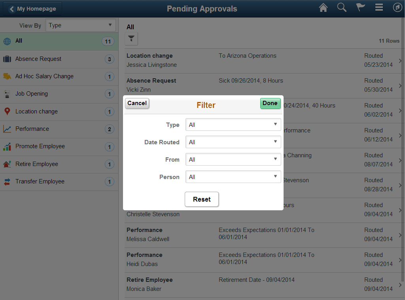405x300 pixels.
Task: Open the Type dropdown in the Filter dialog
Action: point(233,125)
